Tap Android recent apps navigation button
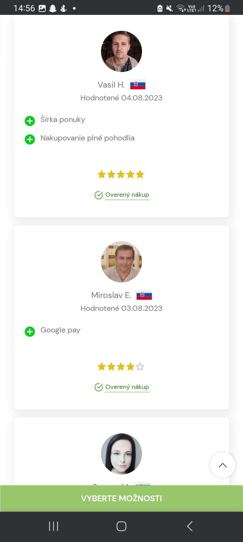The height and width of the screenshot is (542, 243). point(53,526)
